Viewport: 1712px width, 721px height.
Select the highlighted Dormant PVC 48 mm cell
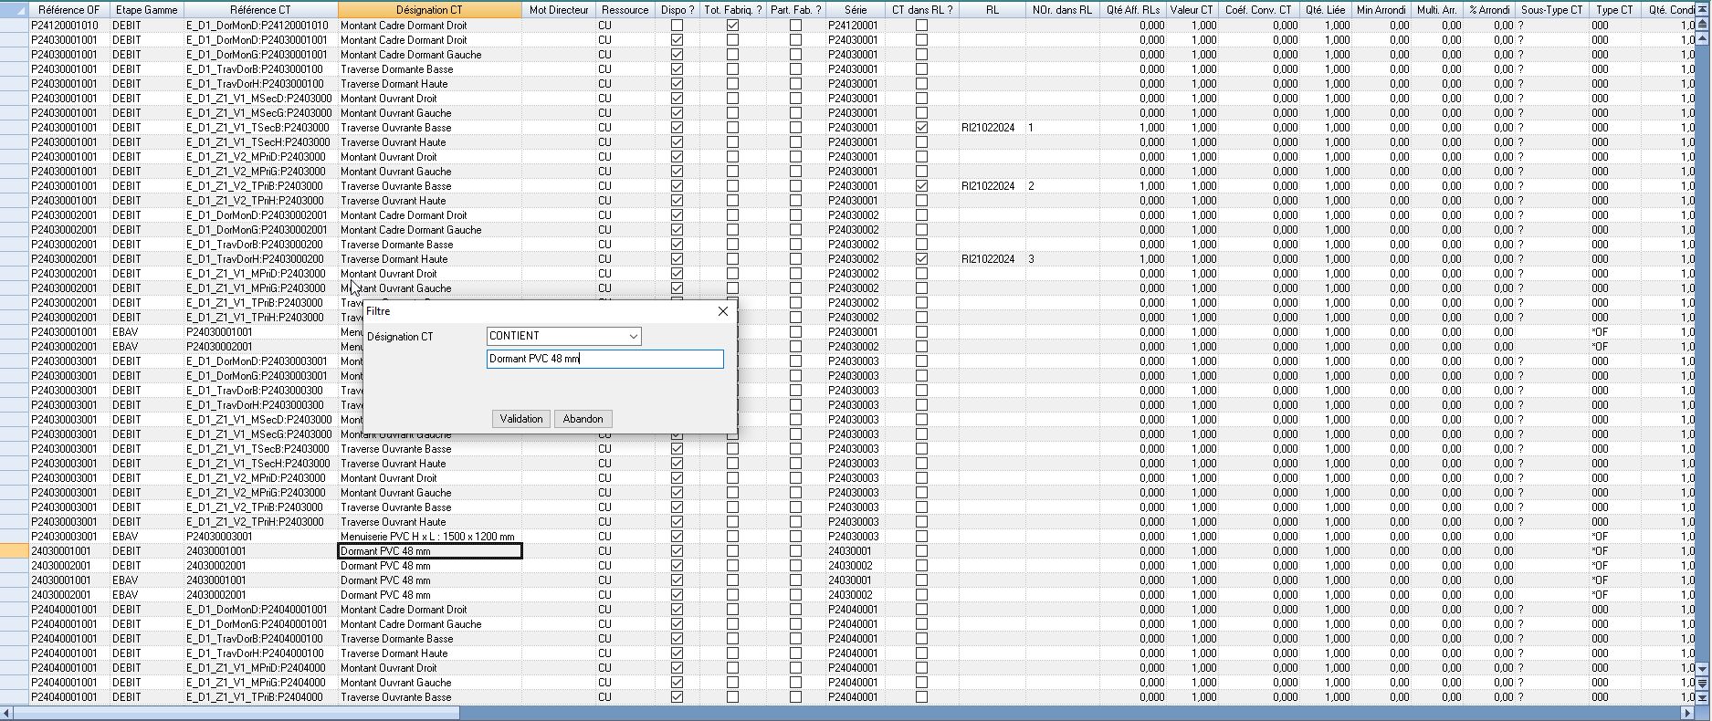click(x=429, y=551)
